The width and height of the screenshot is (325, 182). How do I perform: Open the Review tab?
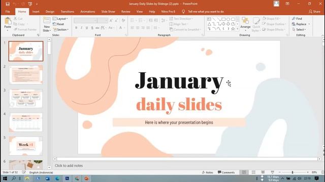coord(125,12)
